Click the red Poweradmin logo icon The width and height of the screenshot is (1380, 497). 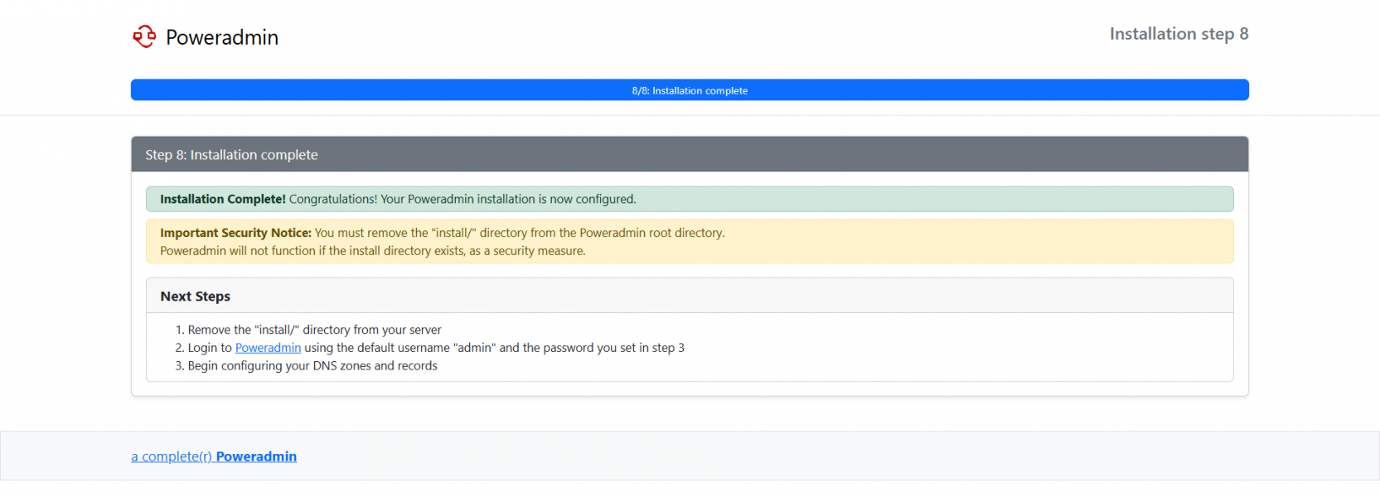tap(144, 36)
